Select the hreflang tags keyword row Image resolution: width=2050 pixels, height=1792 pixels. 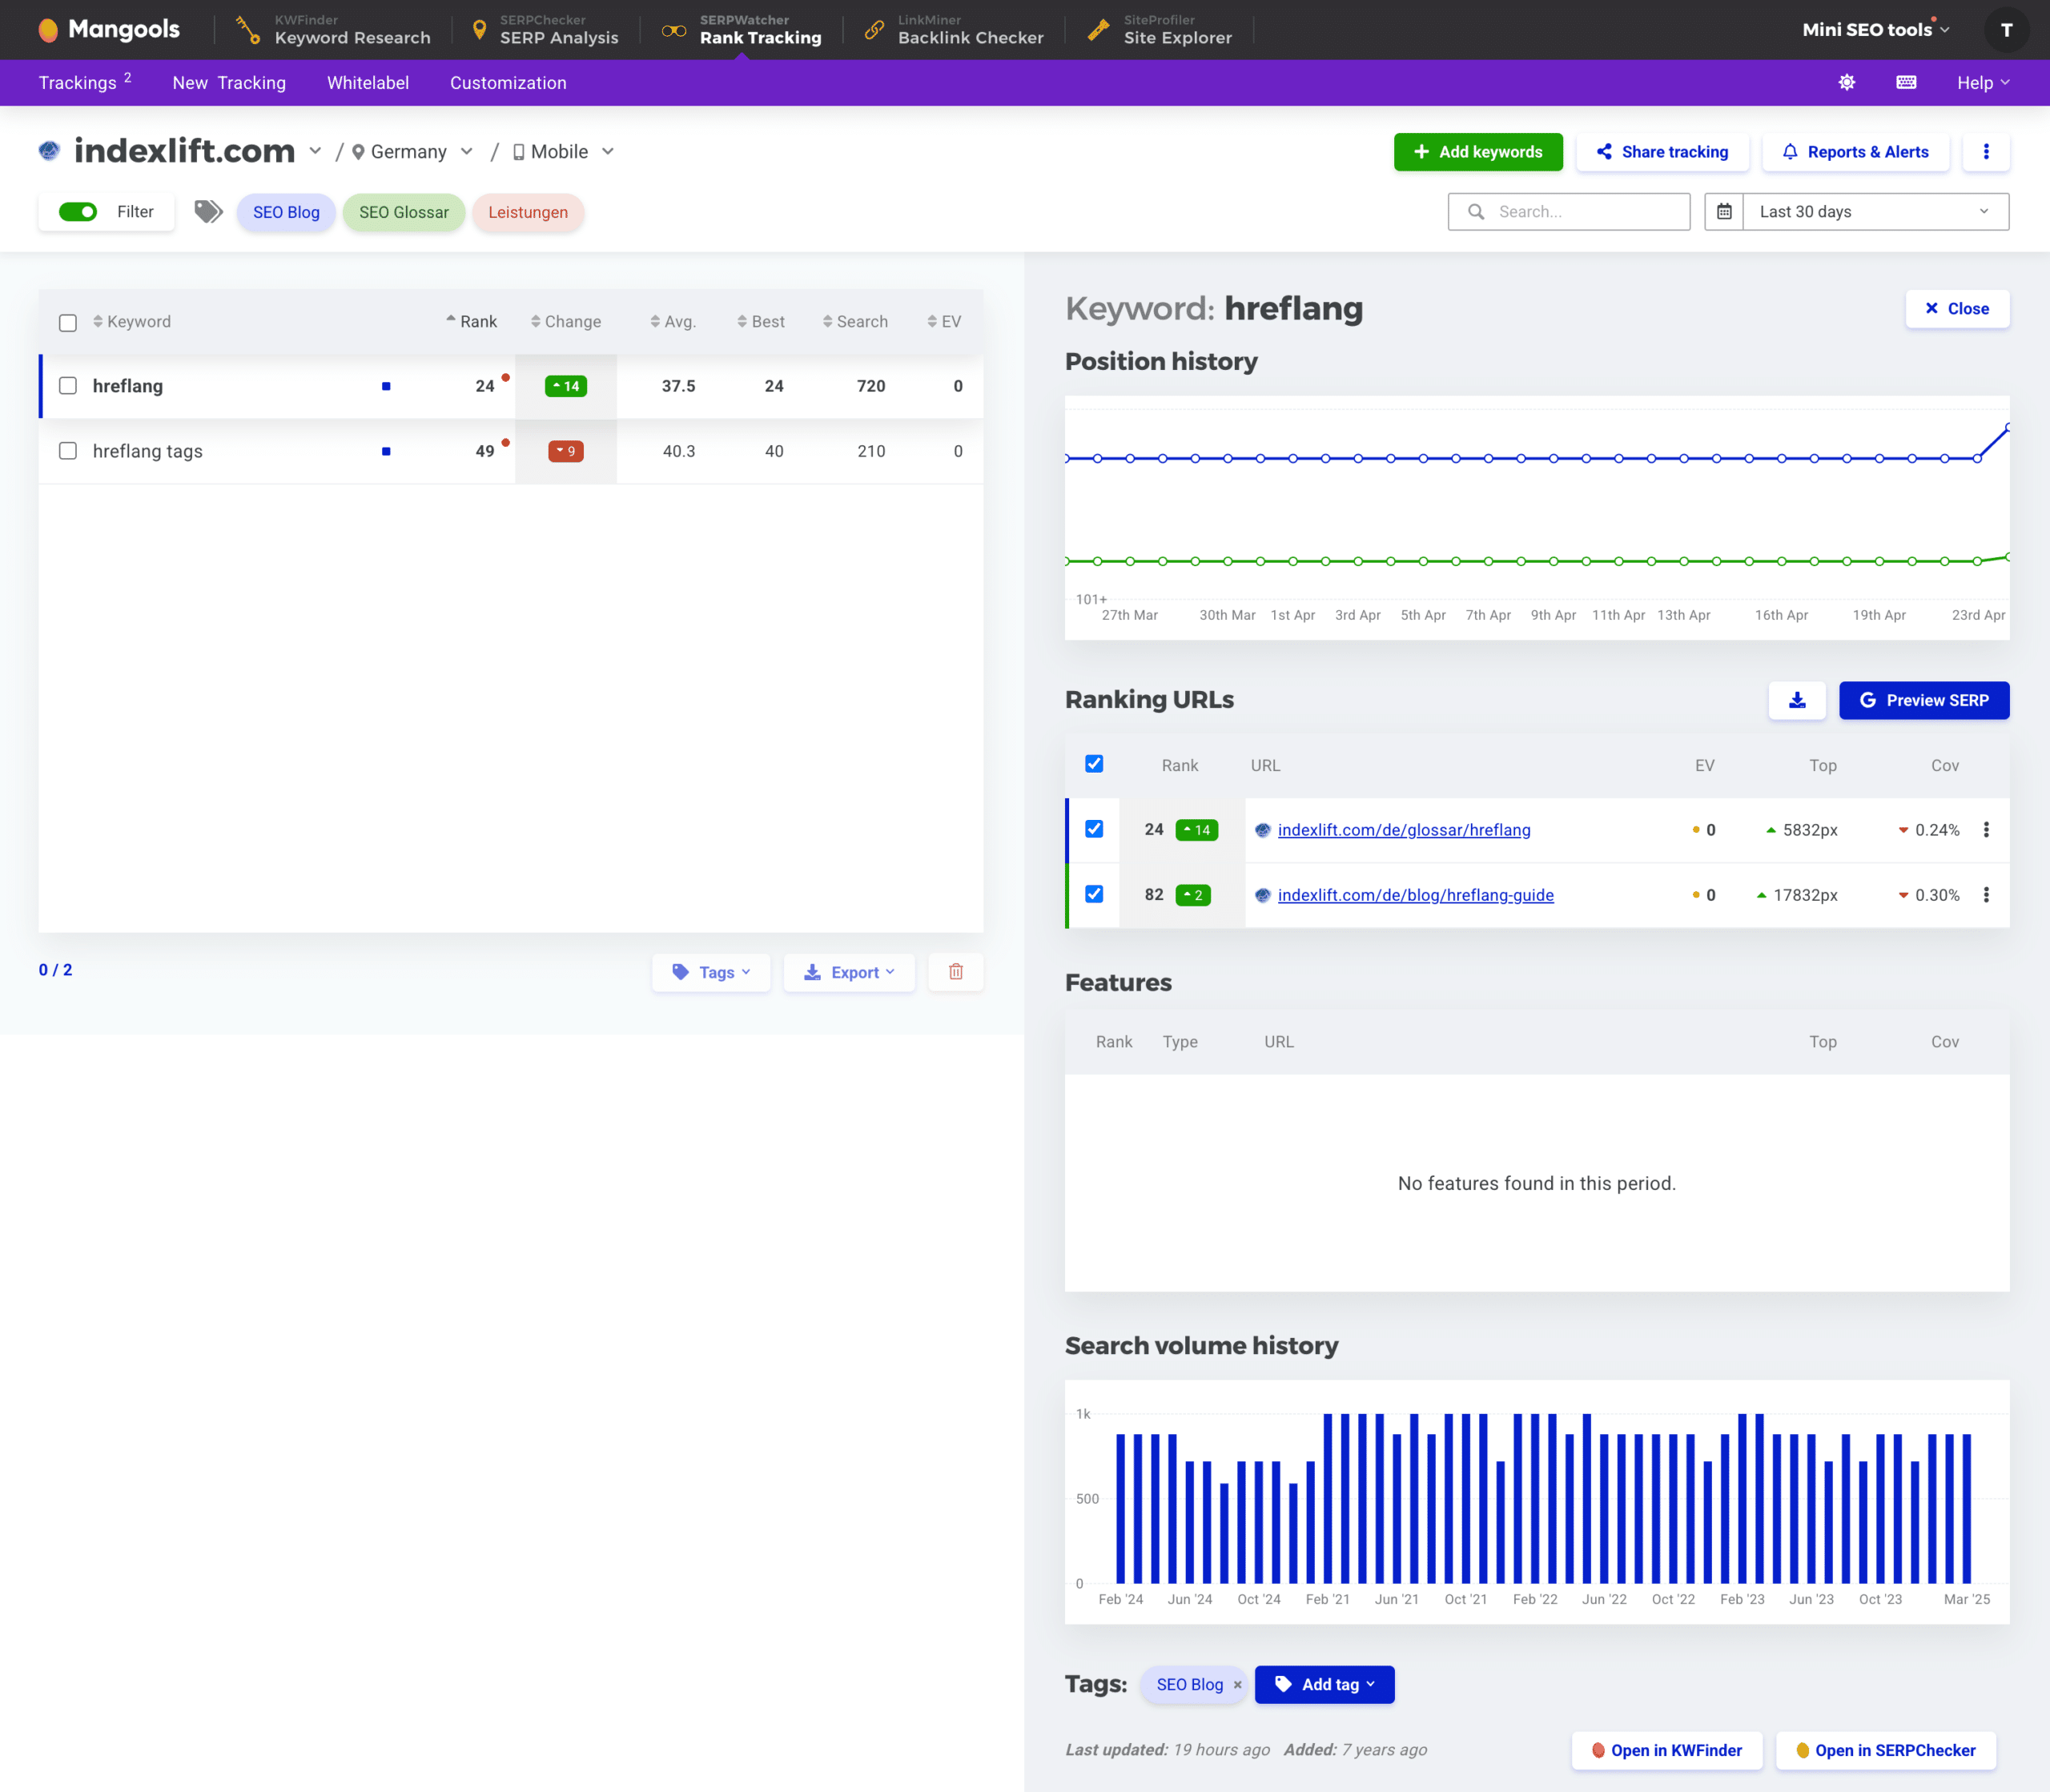[511, 451]
